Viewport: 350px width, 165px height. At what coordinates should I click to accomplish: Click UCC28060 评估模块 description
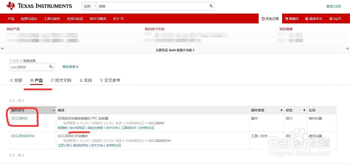[x=73, y=136]
